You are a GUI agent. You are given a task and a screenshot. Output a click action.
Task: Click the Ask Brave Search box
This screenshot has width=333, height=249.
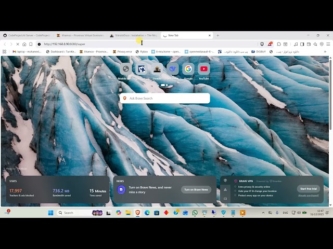point(165,98)
